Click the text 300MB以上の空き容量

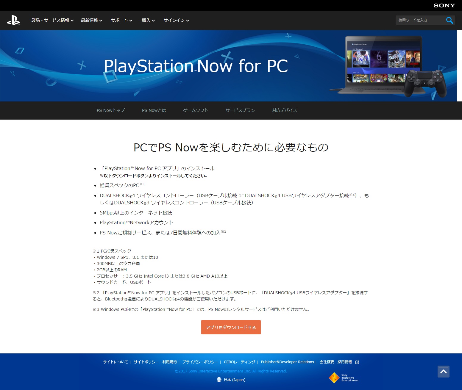point(118,264)
